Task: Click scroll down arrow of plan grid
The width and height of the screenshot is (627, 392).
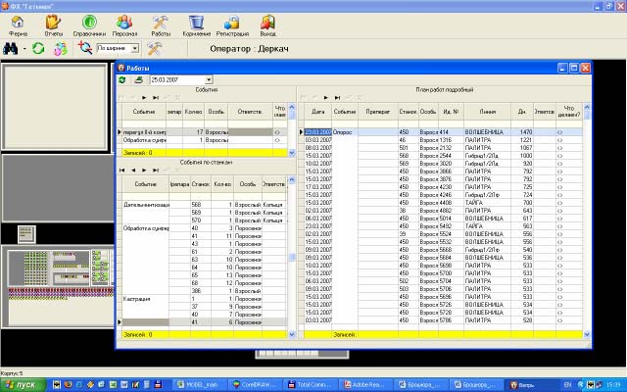Action: pos(587,334)
